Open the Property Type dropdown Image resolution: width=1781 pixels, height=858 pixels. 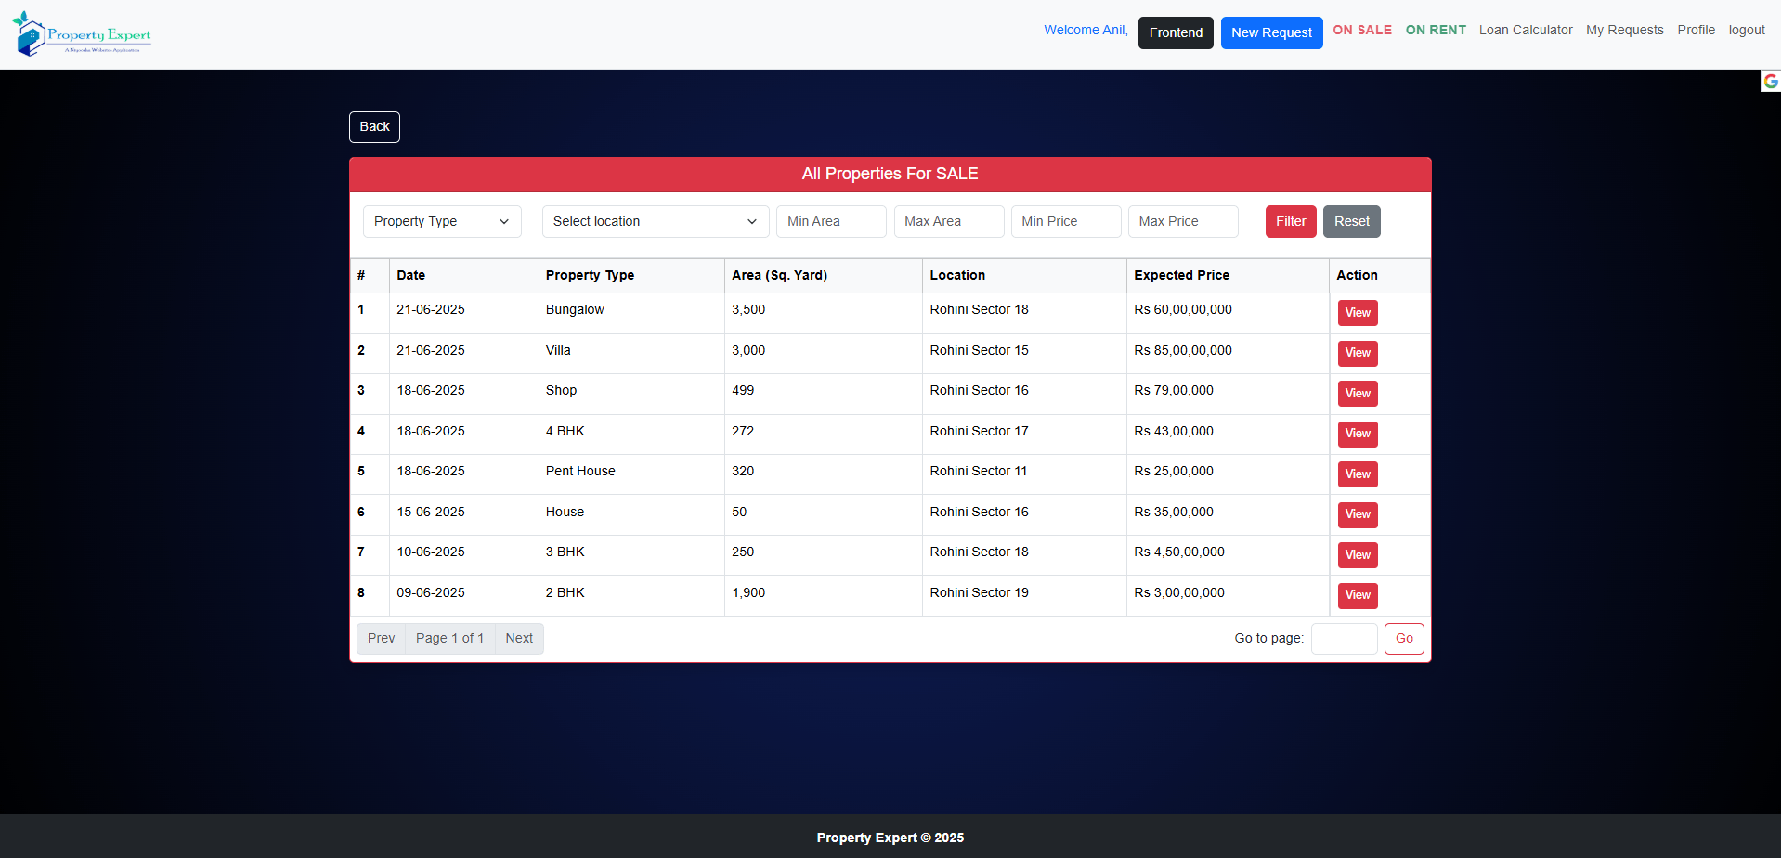point(441,221)
